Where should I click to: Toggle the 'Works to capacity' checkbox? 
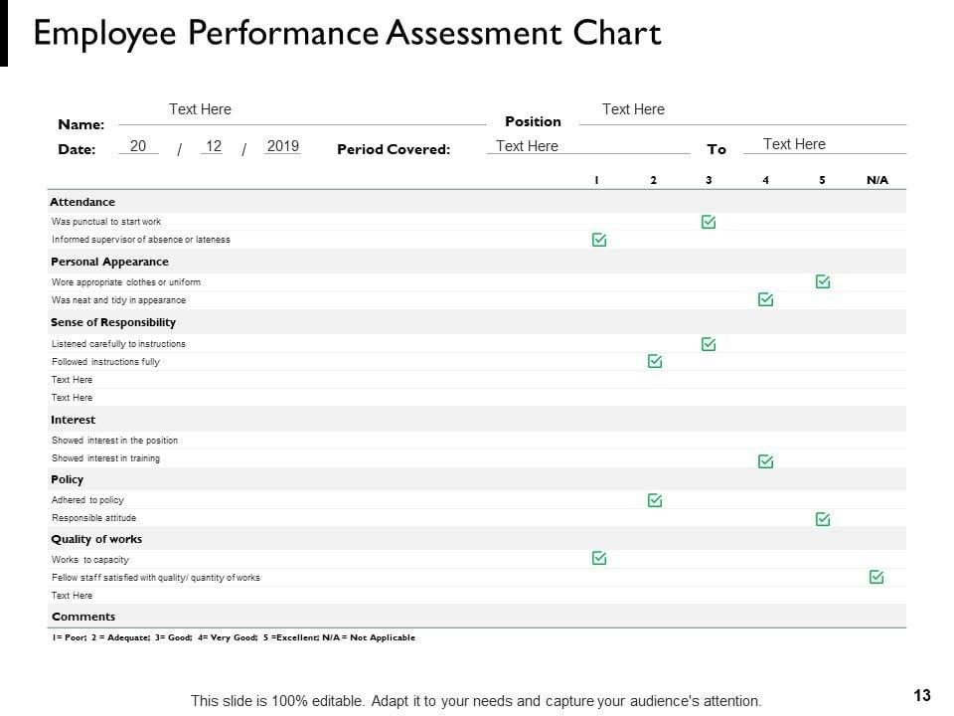click(x=599, y=558)
